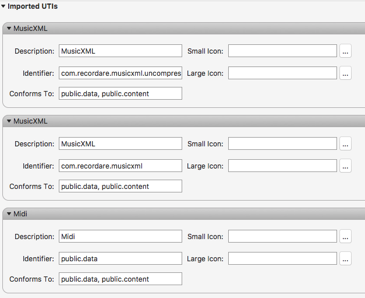Focus Conforms To field in first MusicXML entry

coord(121,93)
